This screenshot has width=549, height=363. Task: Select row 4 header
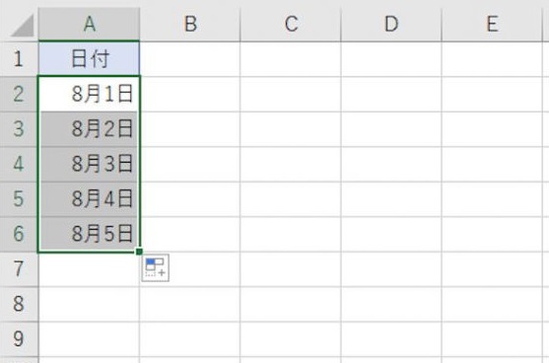19,164
